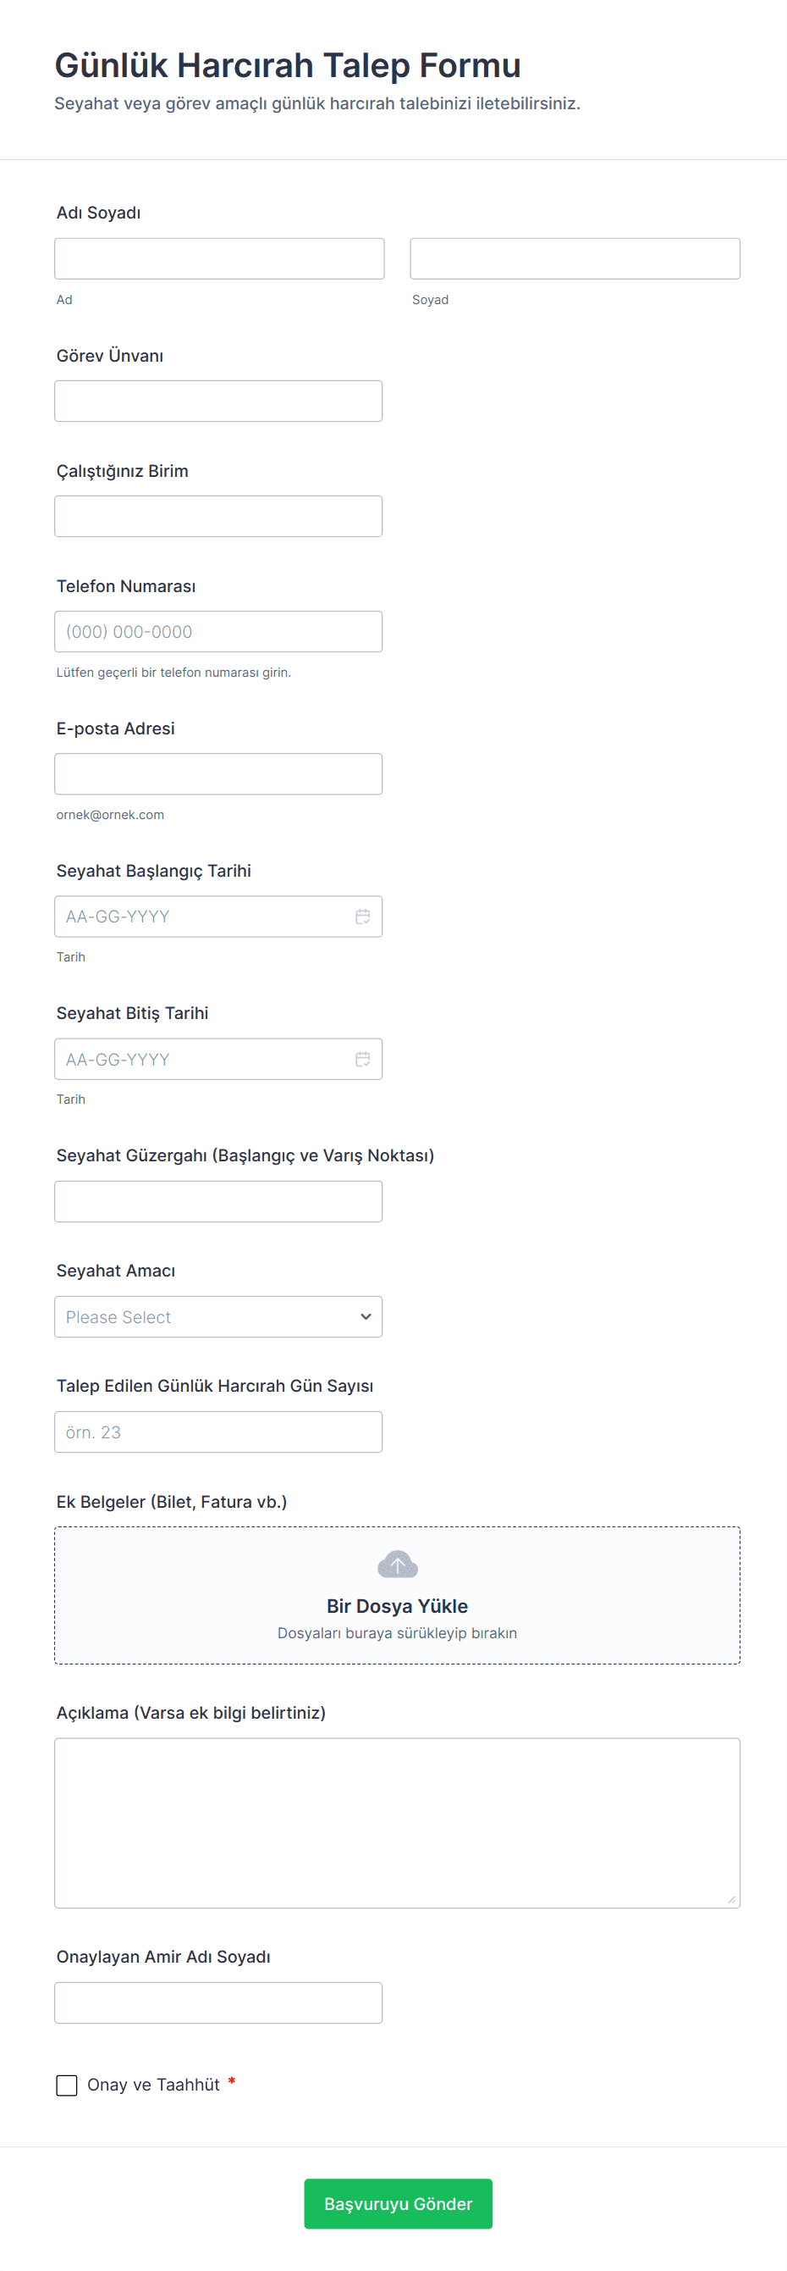Enable the Onay ve Taahhüt checkbox
Viewport: 787px width, 2271px height.
pyautogui.click(x=67, y=2085)
